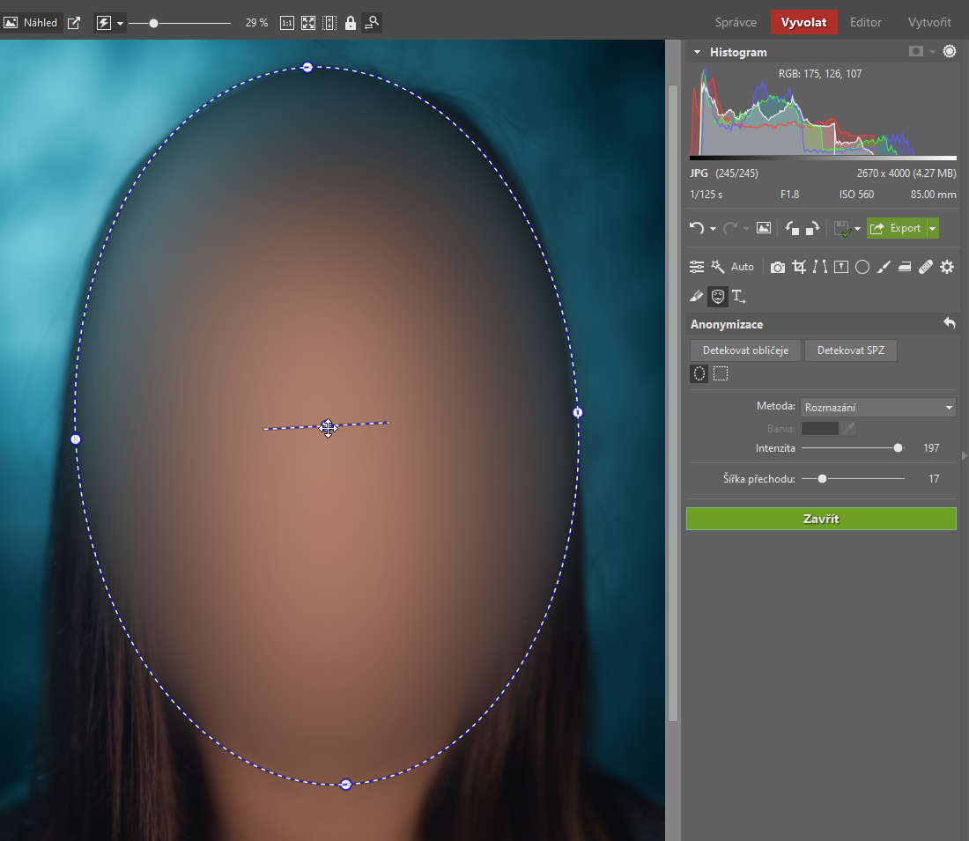Image resolution: width=969 pixels, height=841 pixels.
Task: Select the Crop tool
Action: pyautogui.click(x=799, y=267)
